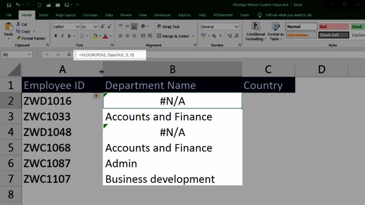Click the error warning icon beside cell A2
Viewport: 365px width, 205px height.
point(96,96)
